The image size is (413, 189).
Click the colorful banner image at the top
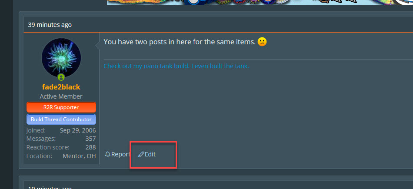pyautogui.click(x=260, y=2)
